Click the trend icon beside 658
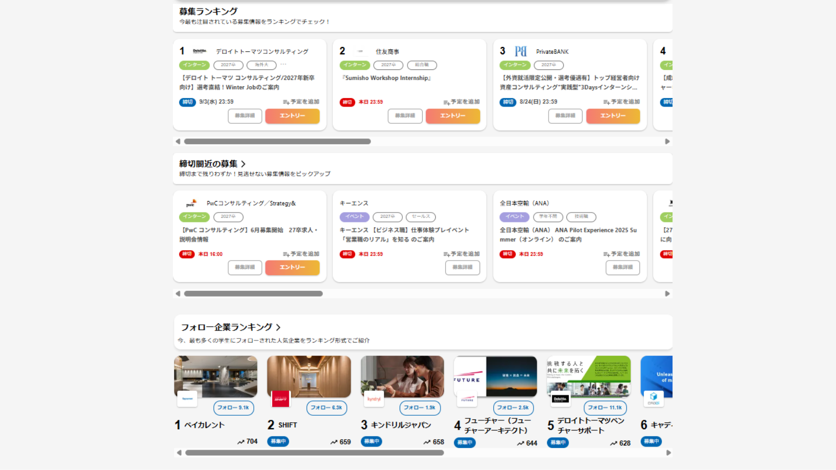The width and height of the screenshot is (836, 470). 427,442
